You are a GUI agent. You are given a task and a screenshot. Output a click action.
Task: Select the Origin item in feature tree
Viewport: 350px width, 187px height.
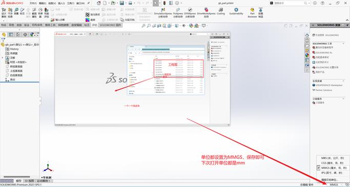coord(10,79)
